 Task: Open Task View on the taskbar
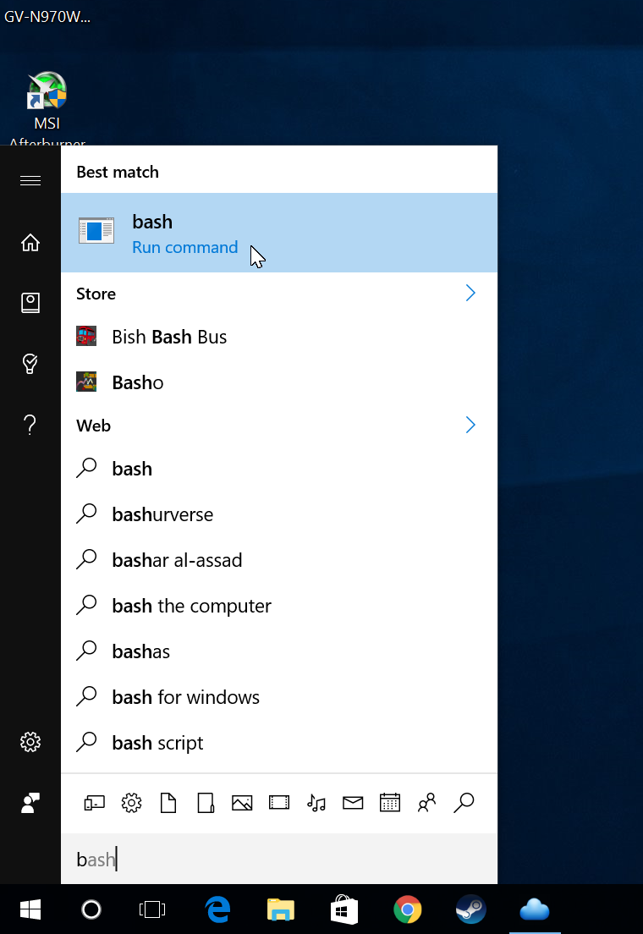(x=152, y=909)
